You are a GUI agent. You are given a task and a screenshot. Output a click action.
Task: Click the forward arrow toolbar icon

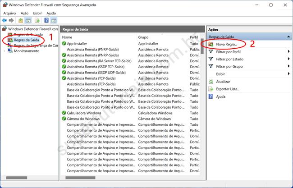[x=11, y=21]
